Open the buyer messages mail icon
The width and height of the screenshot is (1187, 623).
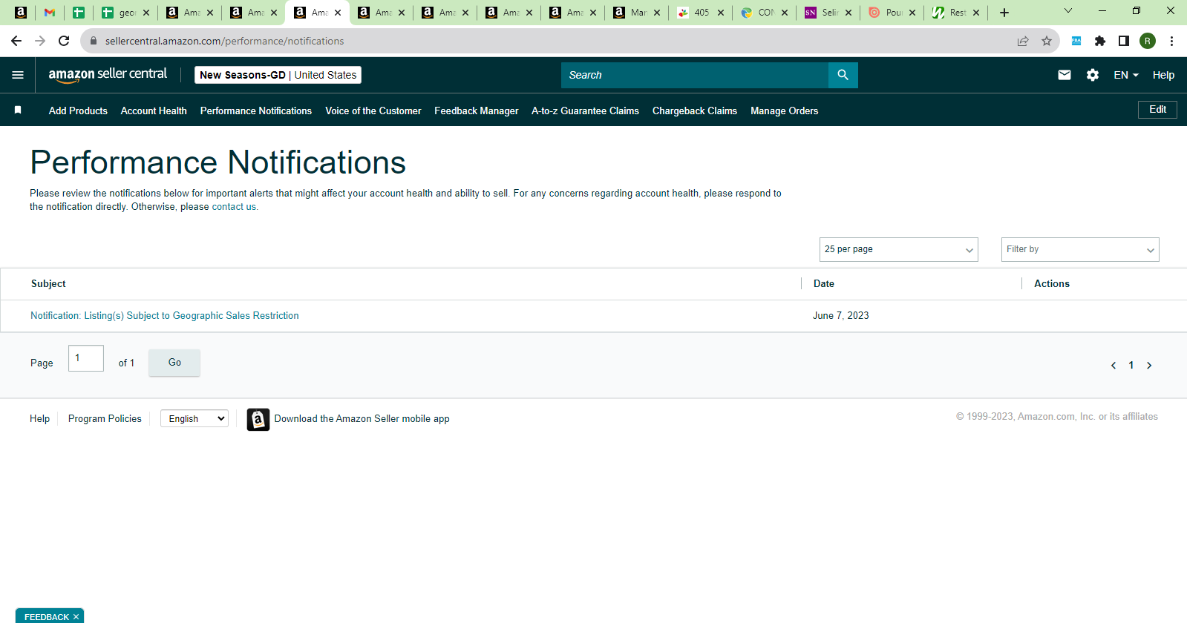coord(1065,75)
